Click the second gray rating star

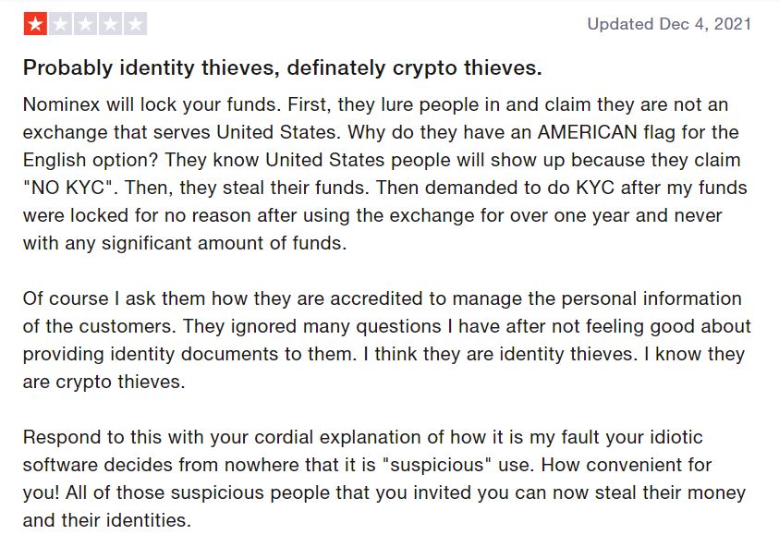pos(61,24)
